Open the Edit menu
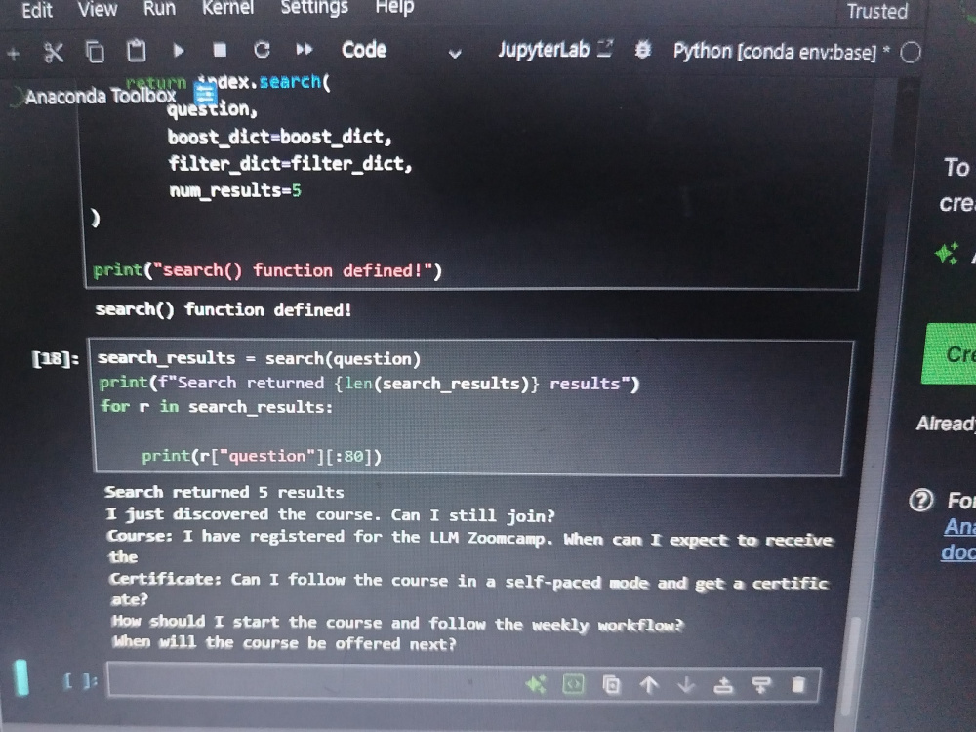The image size is (976, 732). tap(37, 10)
